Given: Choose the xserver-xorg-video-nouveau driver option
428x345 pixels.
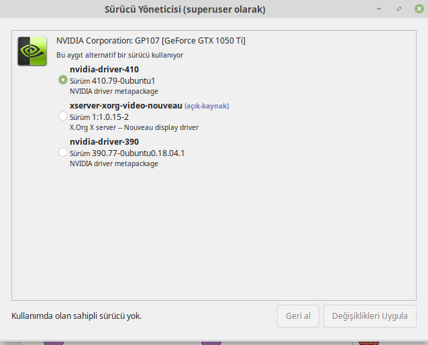Looking at the screenshot, I should [63, 116].
